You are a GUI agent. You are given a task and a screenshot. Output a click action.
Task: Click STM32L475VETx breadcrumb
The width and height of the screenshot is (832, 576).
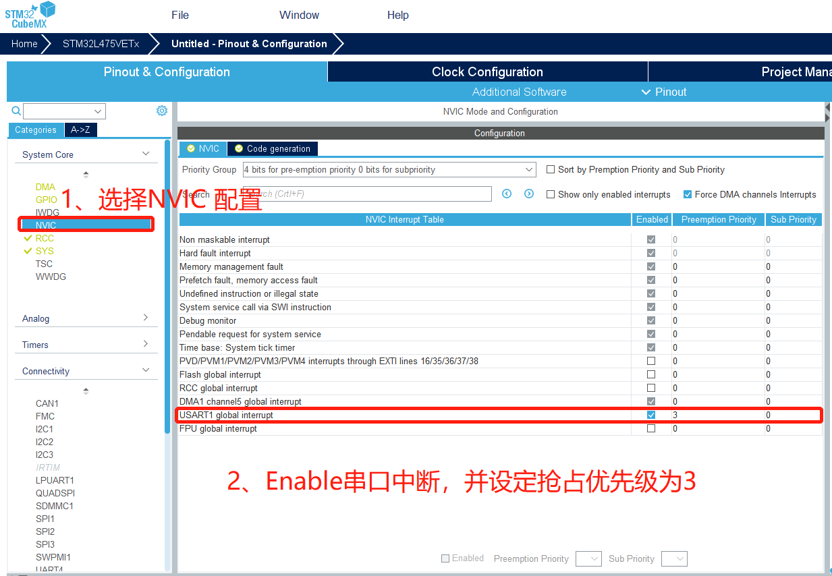[101, 44]
